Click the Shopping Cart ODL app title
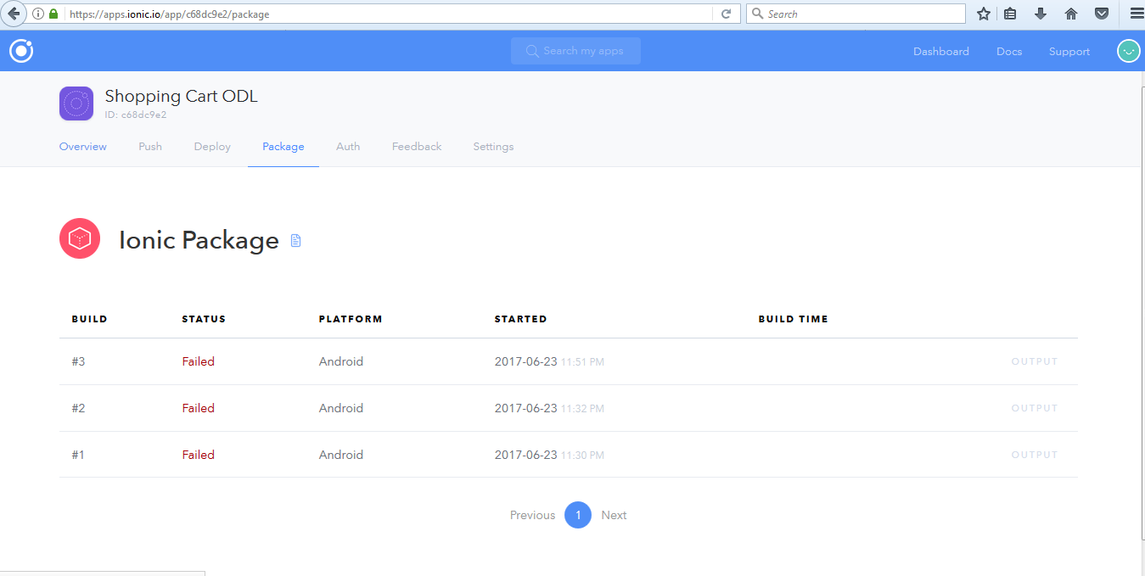The height and width of the screenshot is (576, 1145). pyautogui.click(x=182, y=96)
